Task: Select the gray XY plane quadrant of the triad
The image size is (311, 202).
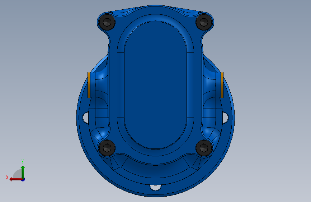Action: [x=18, y=174]
